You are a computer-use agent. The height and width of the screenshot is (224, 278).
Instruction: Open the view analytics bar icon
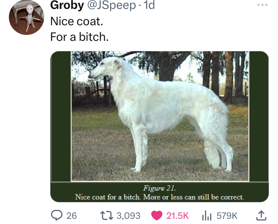207,215
